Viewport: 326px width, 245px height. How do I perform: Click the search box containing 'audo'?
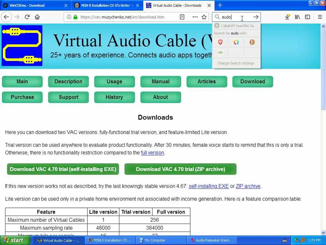(236, 17)
